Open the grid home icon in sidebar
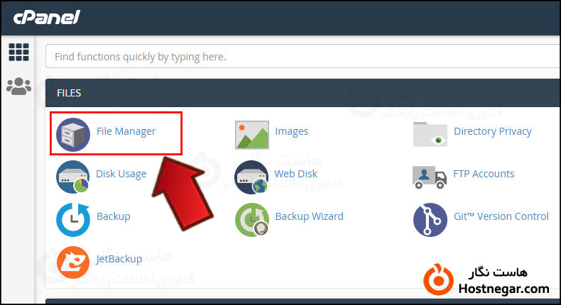 pos(18,52)
